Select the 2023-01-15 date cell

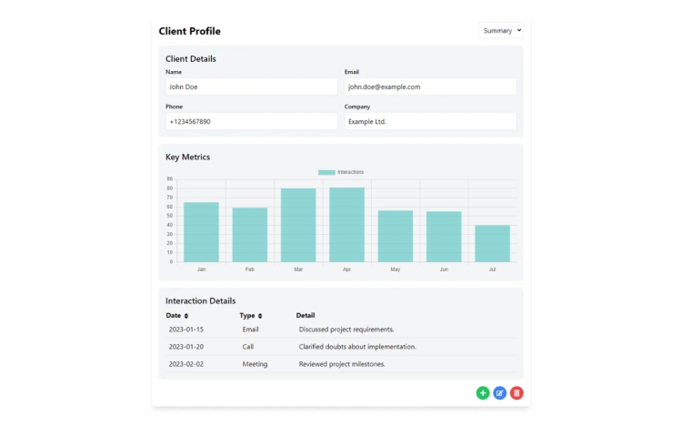pos(186,330)
